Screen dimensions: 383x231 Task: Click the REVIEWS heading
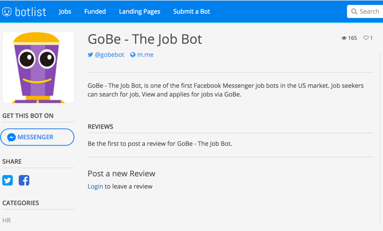[100, 127]
